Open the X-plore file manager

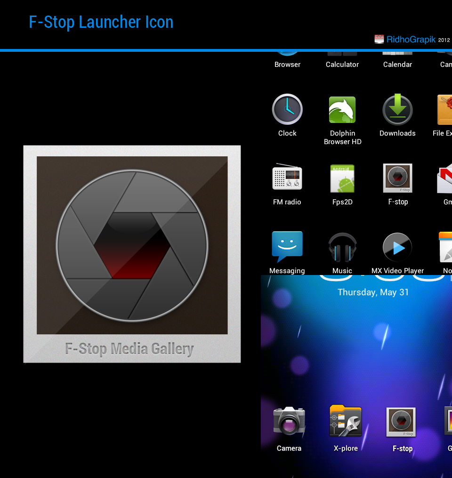click(346, 421)
